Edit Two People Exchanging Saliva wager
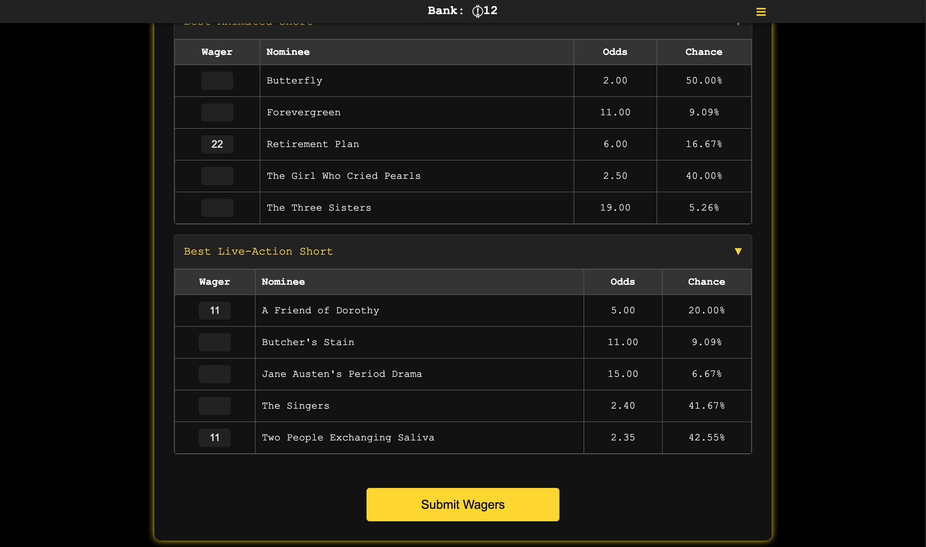Screen dimensions: 926x547 pyautogui.click(x=214, y=438)
